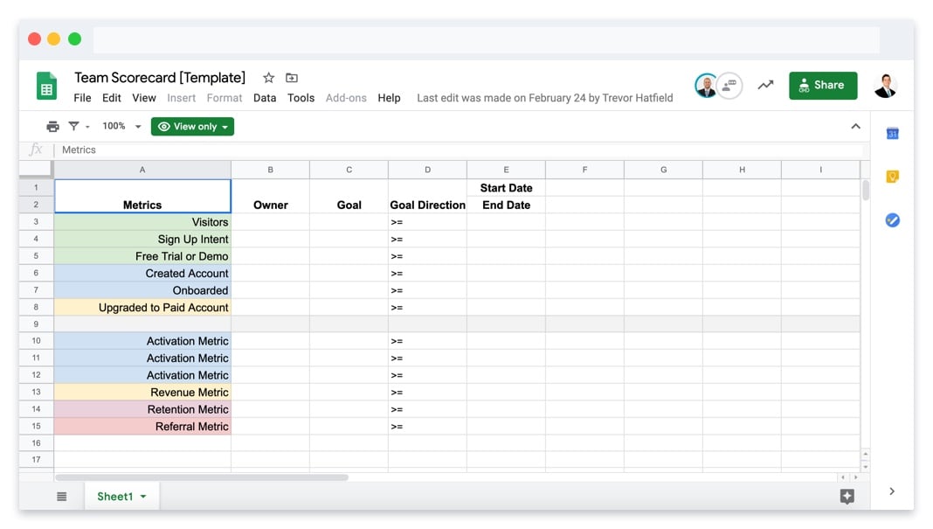Screen dimensions: 933x529
Task: Open the all sheets menu at bottom left
Action: (x=61, y=496)
